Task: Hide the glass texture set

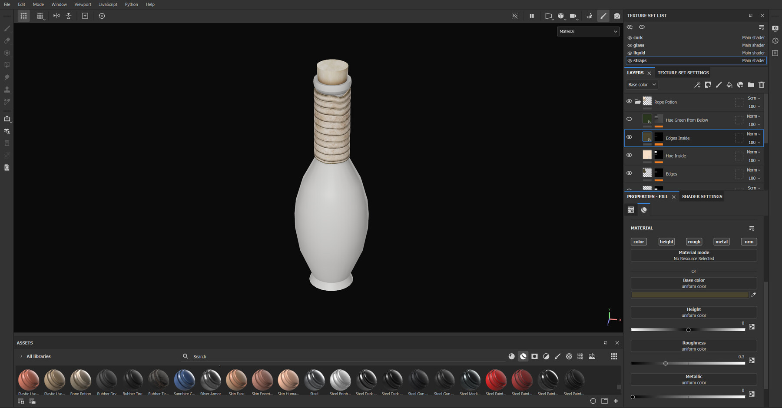Action: (x=630, y=45)
